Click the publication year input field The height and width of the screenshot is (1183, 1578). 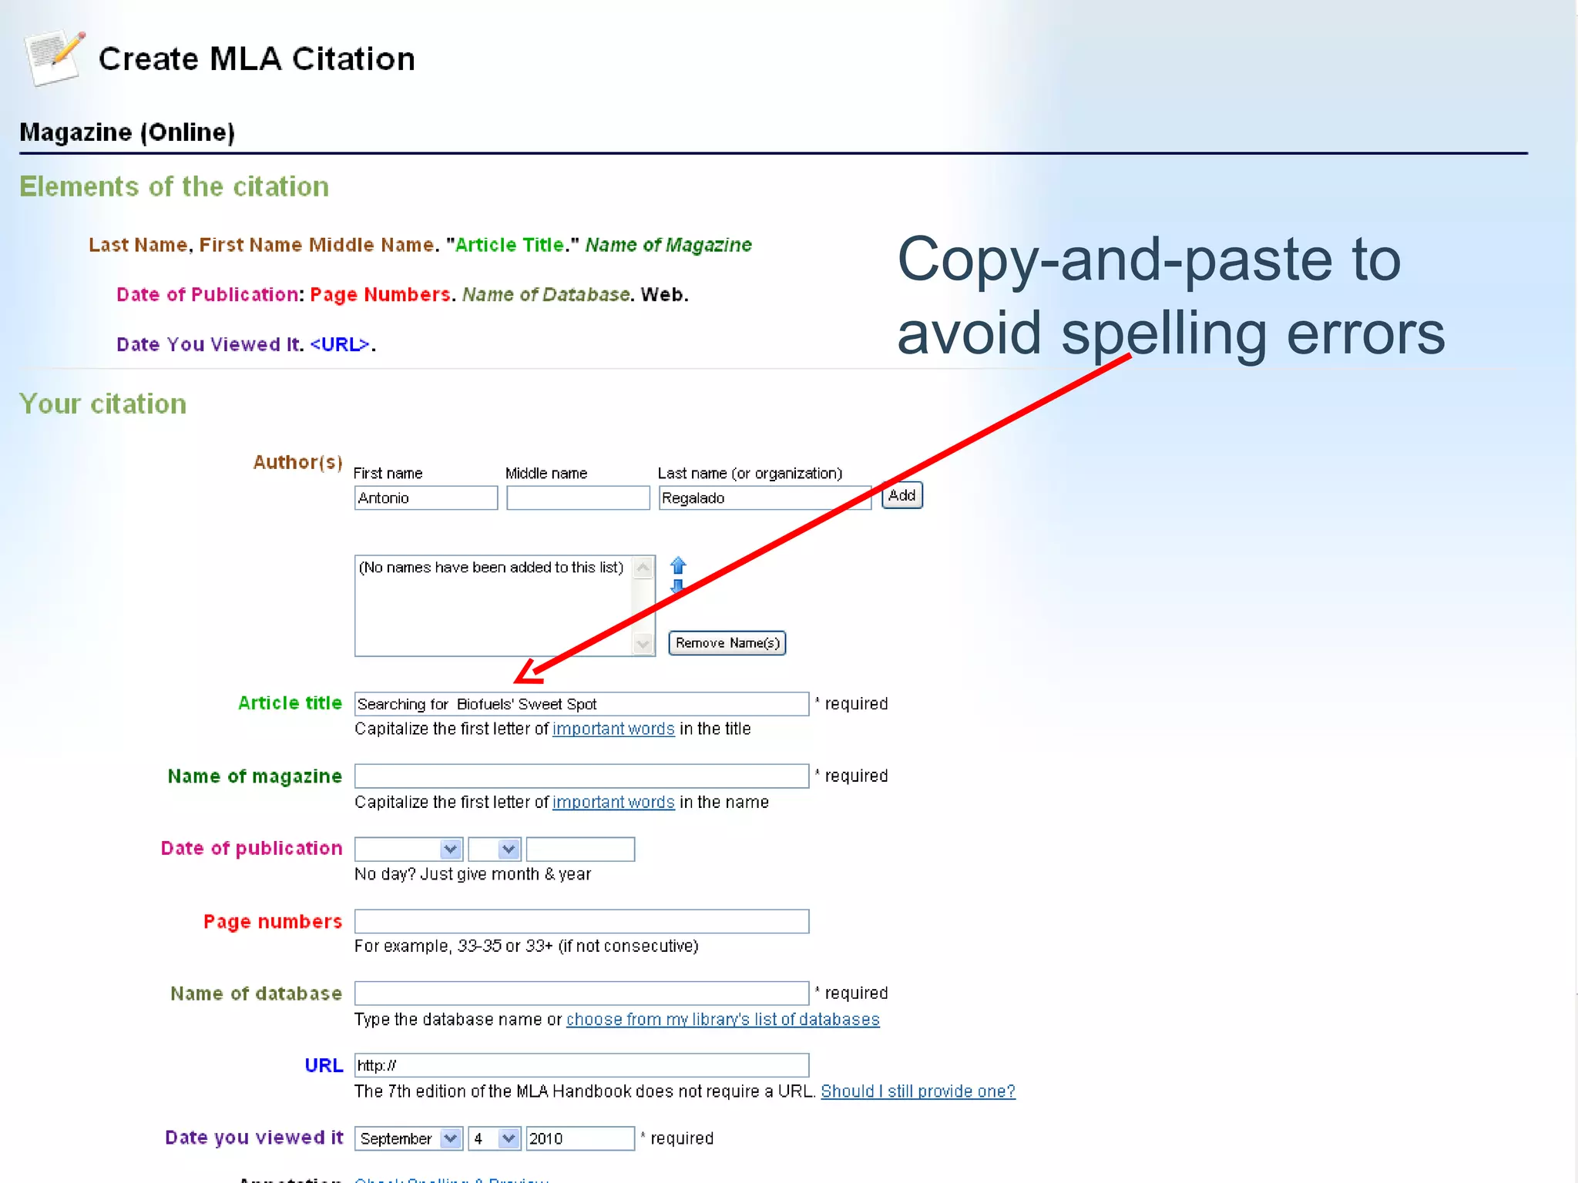click(580, 849)
